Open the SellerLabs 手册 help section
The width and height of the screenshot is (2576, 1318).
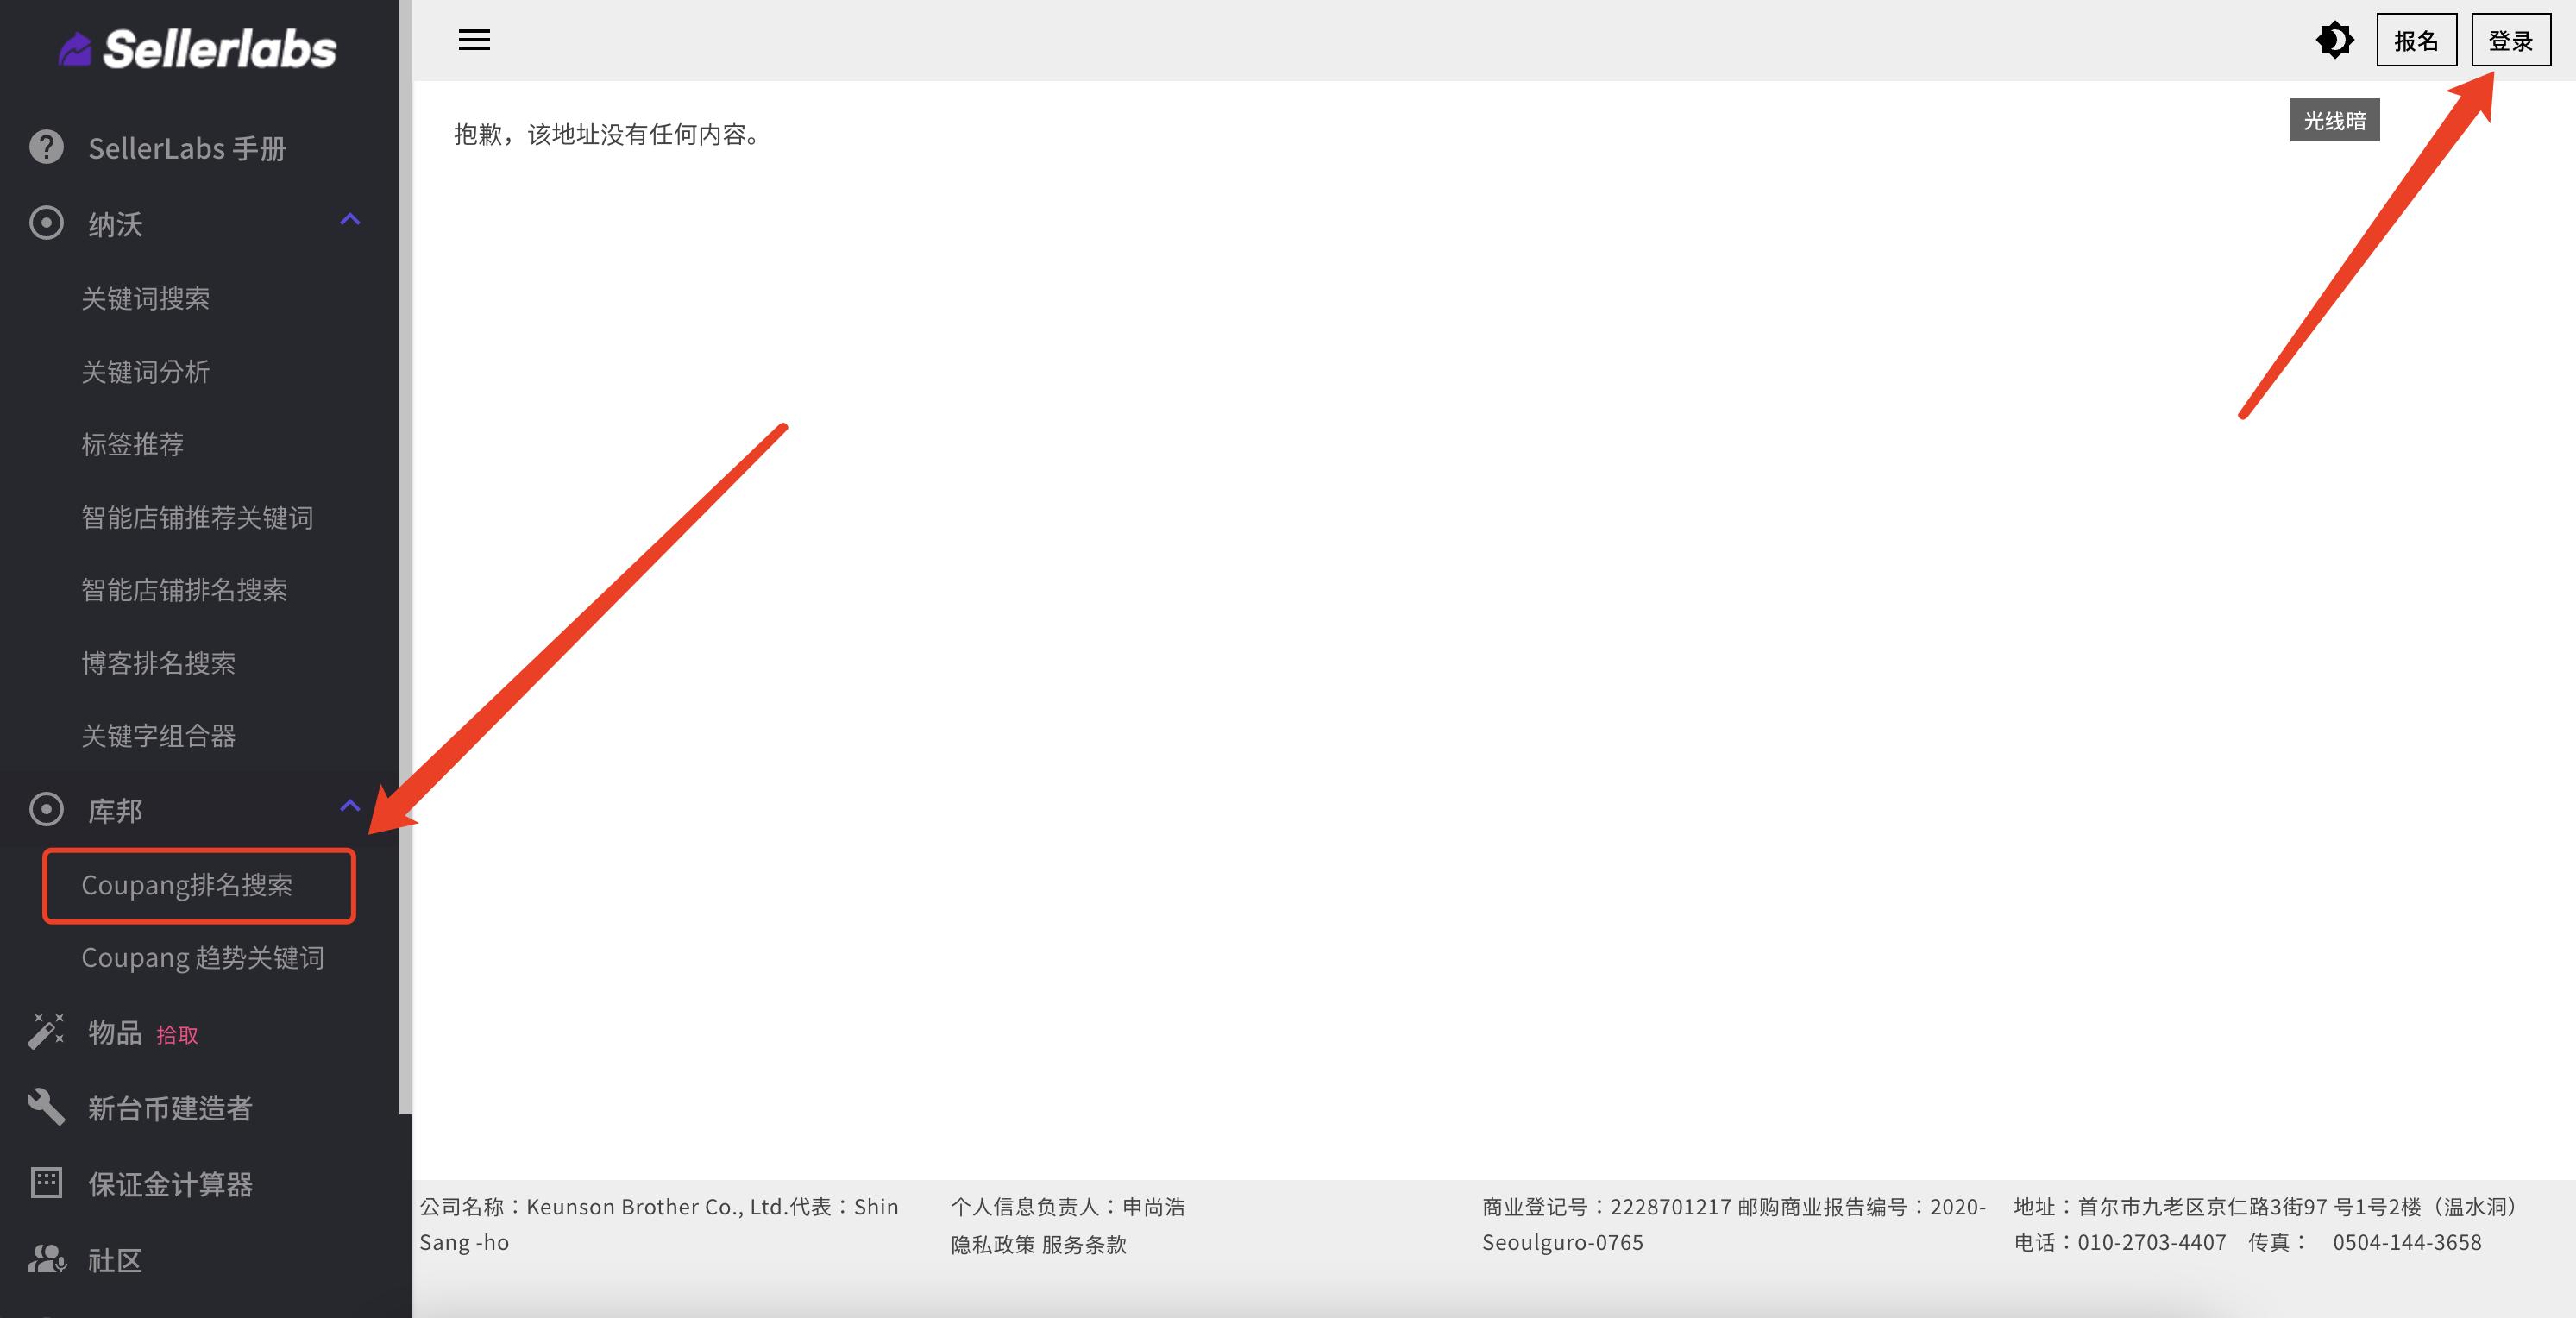(185, 147)
